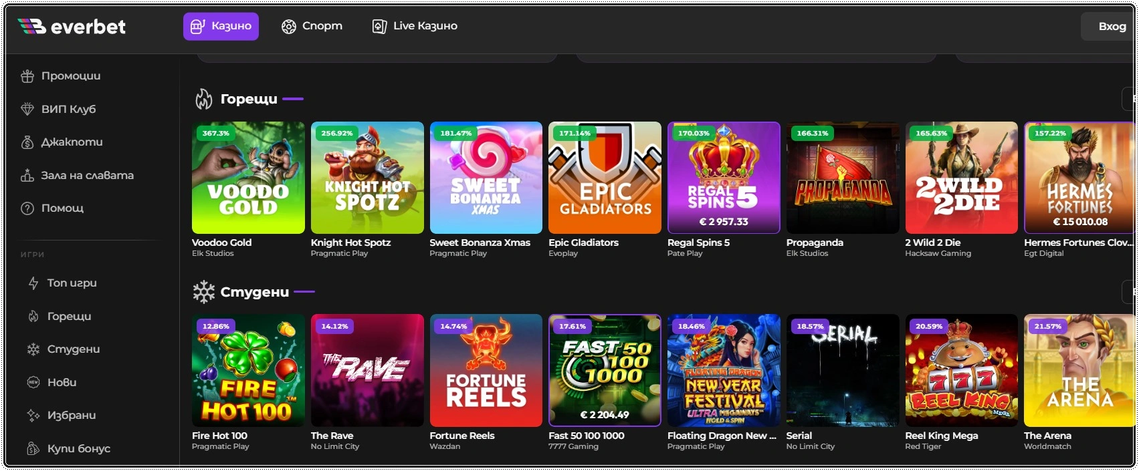
Task: Click the question mark icon beside Помощ
Action: pos(27,208)
